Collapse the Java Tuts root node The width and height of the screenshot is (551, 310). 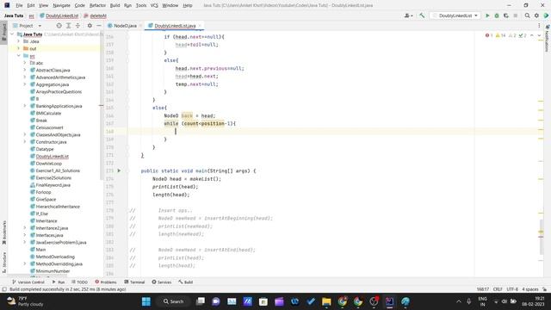(13, 34)
